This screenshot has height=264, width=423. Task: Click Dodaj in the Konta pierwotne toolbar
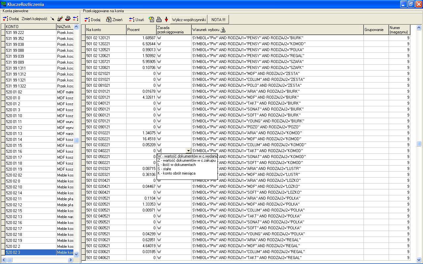(11, 19)
